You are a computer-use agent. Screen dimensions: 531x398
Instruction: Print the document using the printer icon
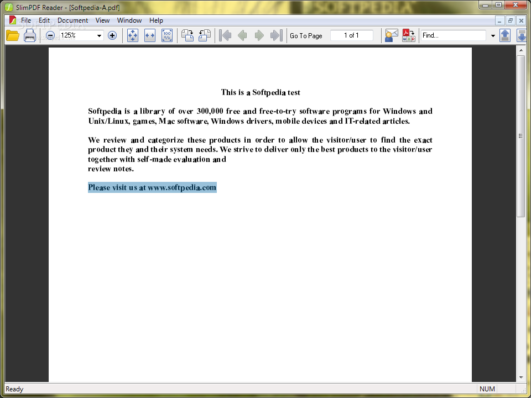click(30, 35)
